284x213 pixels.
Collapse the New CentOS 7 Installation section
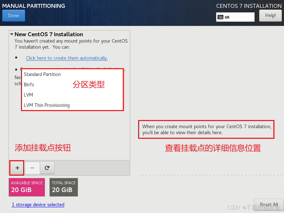pyautogui.click(x=12, y=34)
